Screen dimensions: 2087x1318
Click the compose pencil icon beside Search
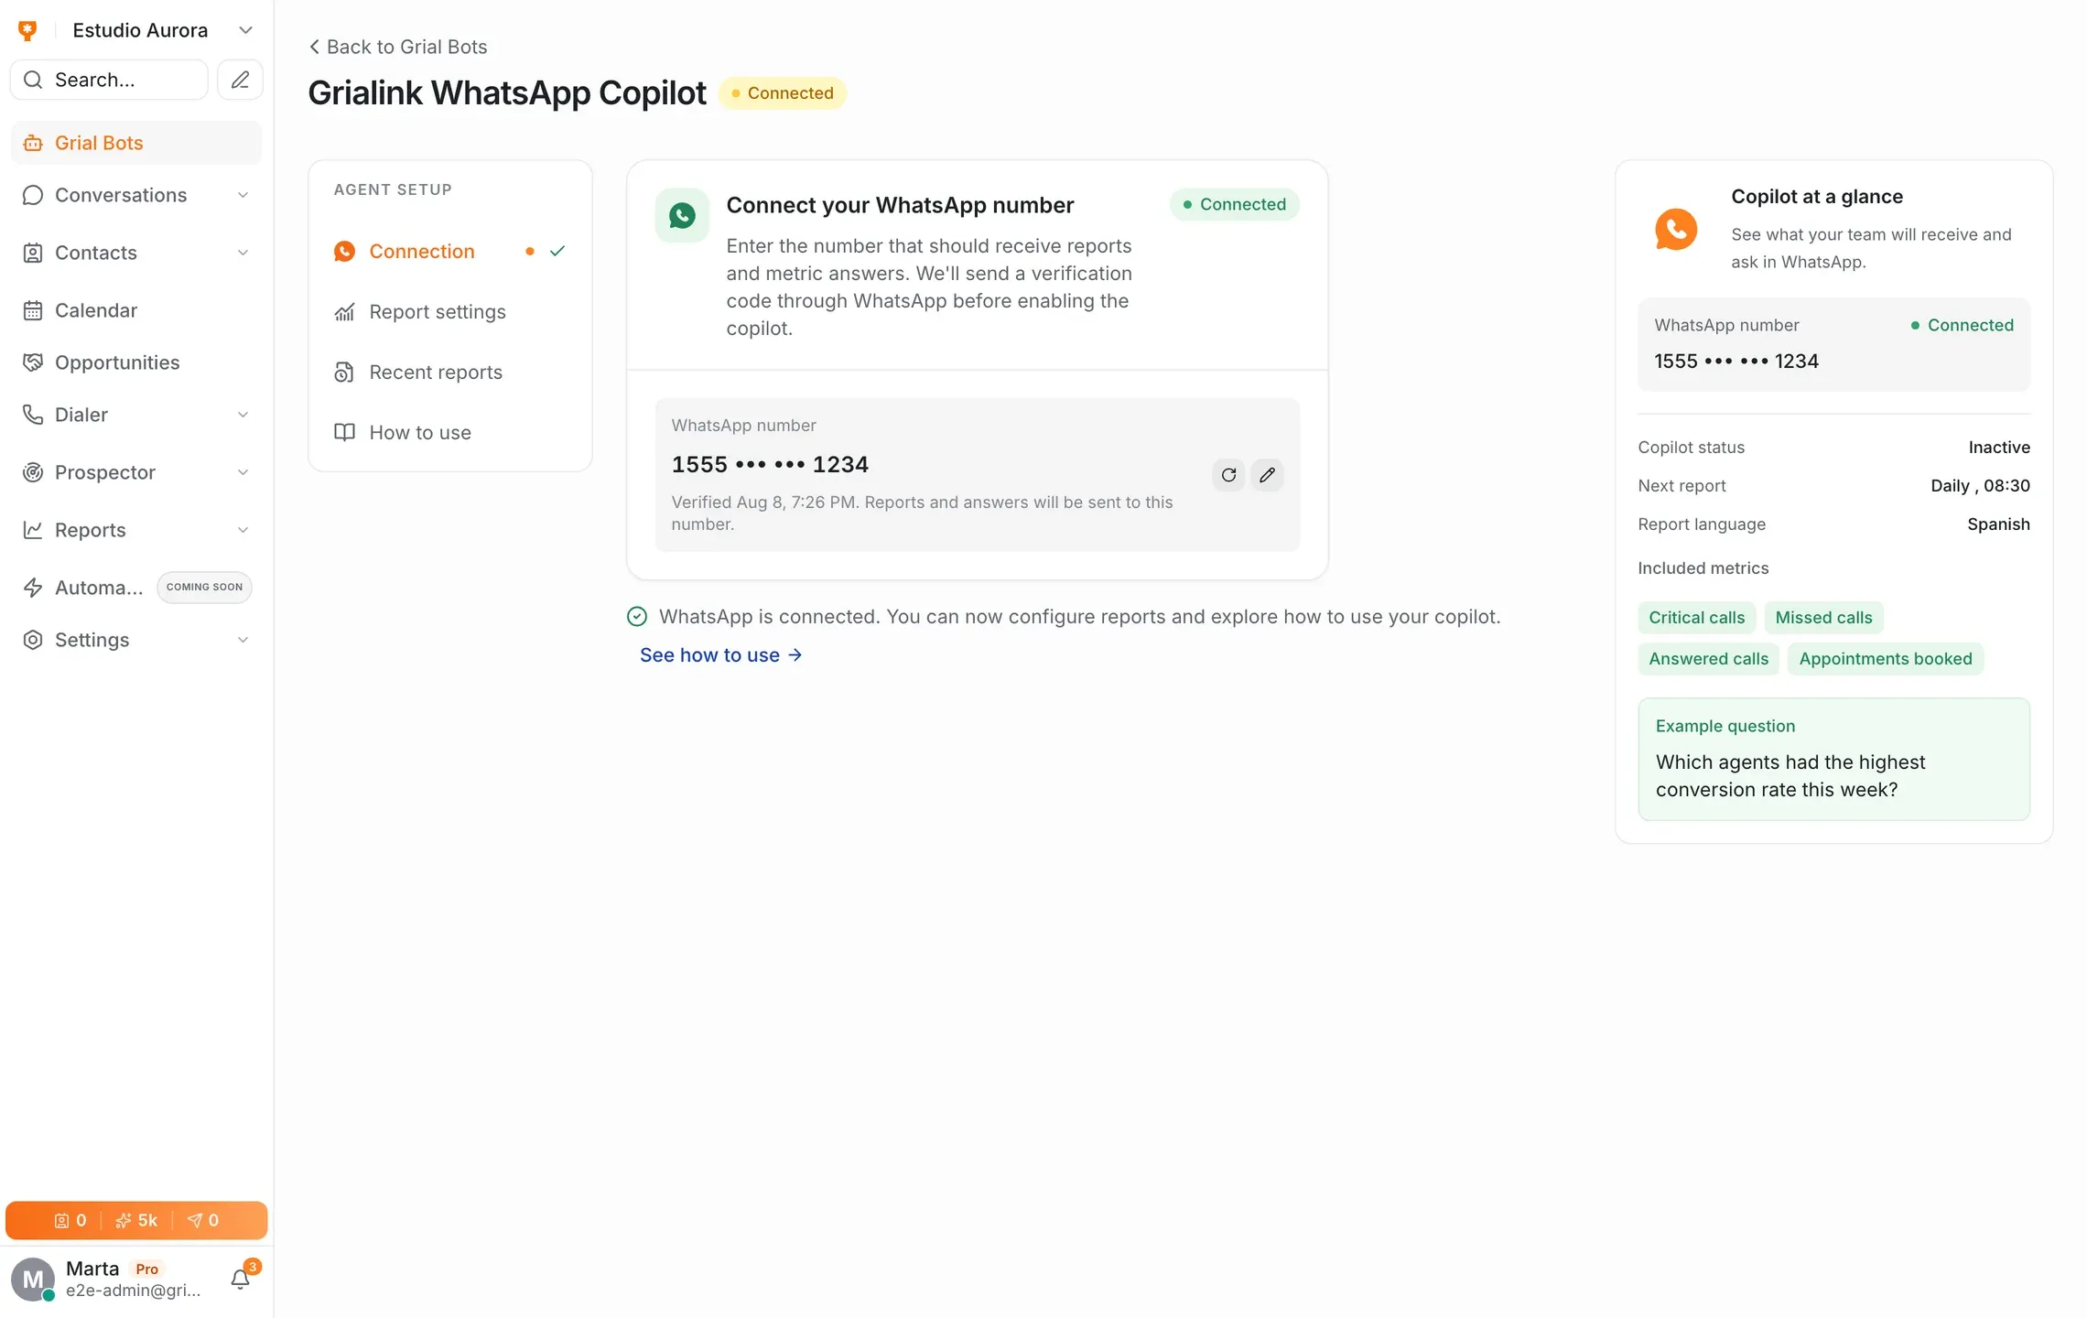click(240, 80)
